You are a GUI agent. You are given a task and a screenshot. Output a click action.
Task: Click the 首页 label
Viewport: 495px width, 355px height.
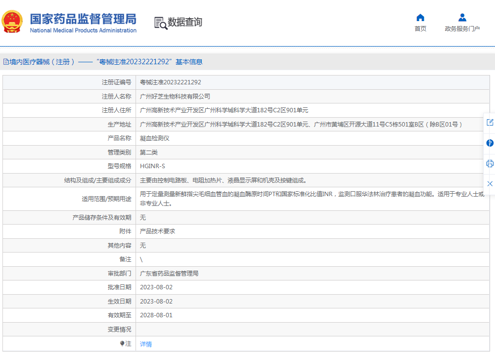(x=420, y=29)
